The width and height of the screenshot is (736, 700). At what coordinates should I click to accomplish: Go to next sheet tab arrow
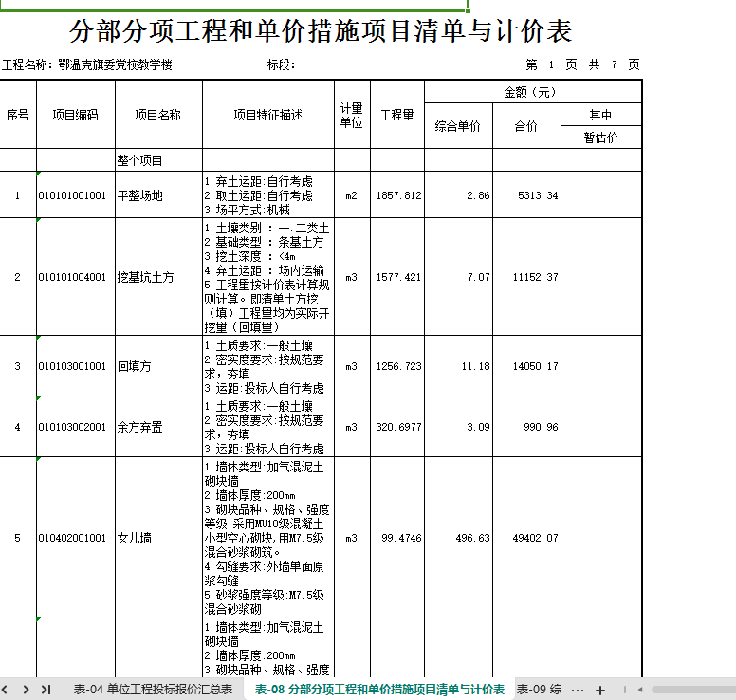(26, 690)
